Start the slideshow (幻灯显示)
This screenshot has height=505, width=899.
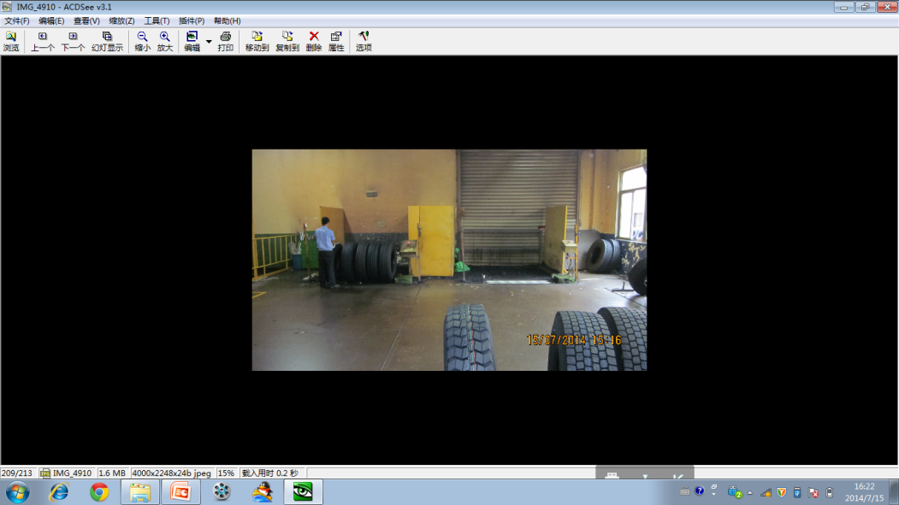click(x=107, y=41)
